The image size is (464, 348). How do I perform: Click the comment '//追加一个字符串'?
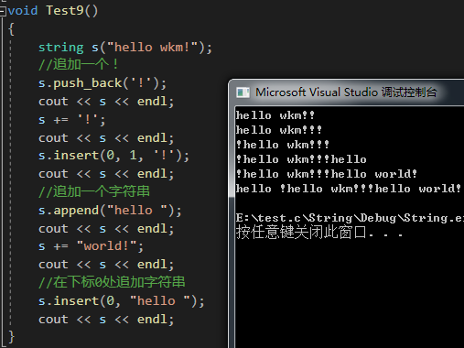(x=94, y=192)
